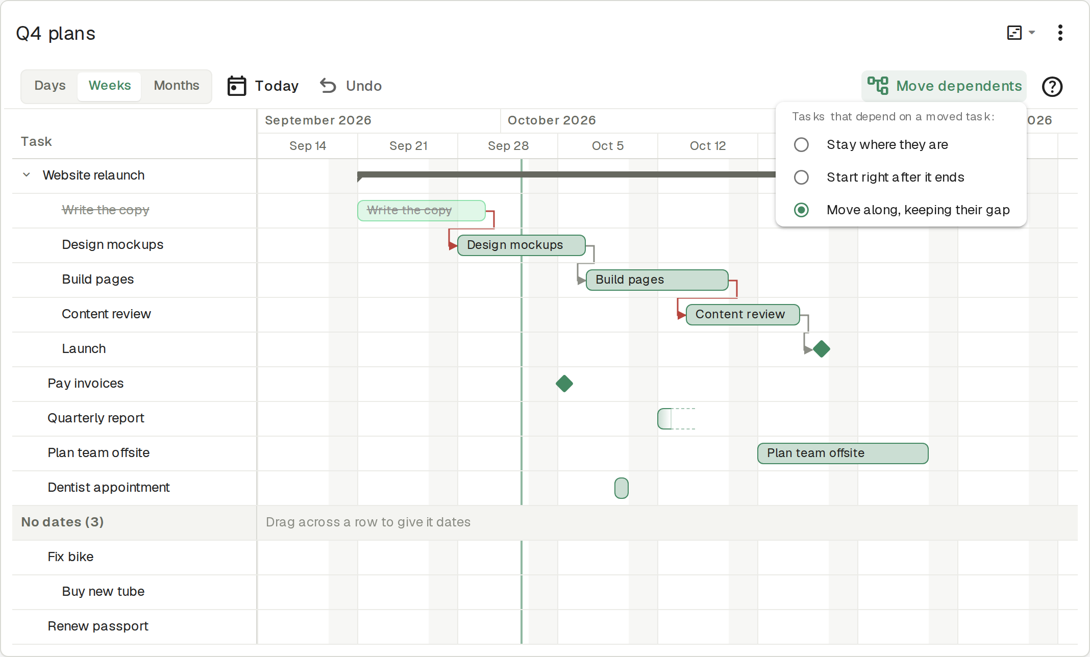
Task: Click 'Launch' in the task list
Action: pyautogui.click(x=84, y=349)
